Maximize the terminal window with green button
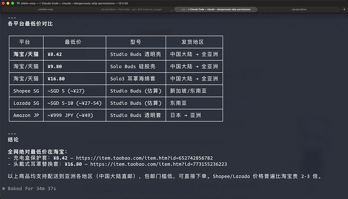This screenshot has height=199, width=348. [13, 4]
